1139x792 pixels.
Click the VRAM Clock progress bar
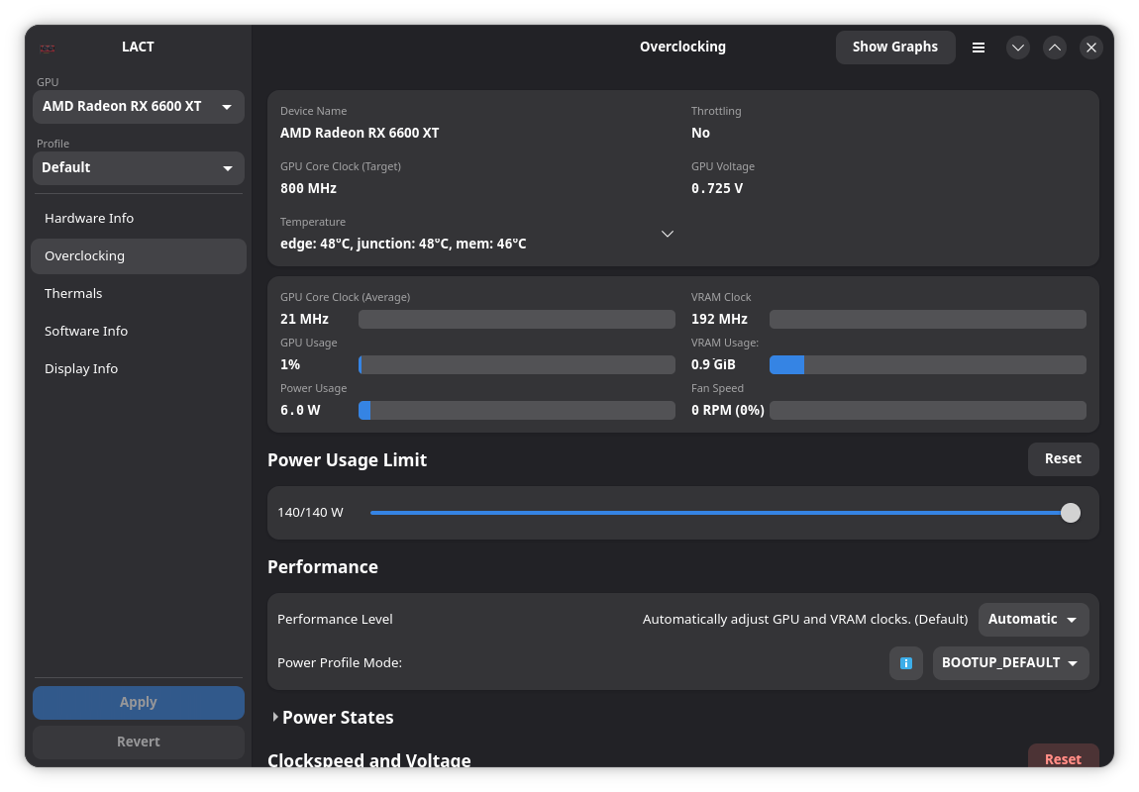(x=928, y=319)
